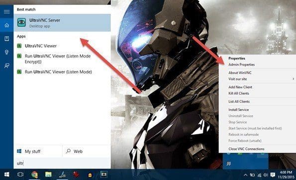Open the Notebook icon in search sidebar
The image size is (296, 180).
7,39
